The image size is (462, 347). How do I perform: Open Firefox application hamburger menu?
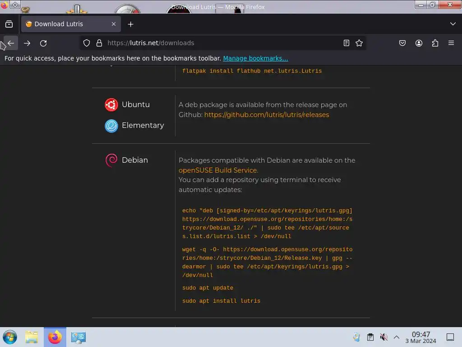coord(451,43)
